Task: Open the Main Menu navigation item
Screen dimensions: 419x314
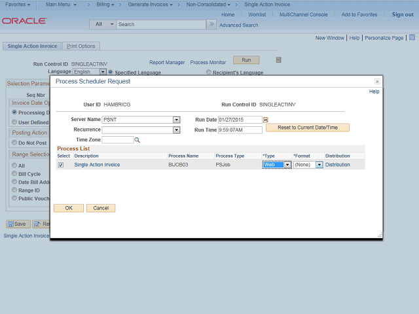Action: click(x=61, y=5)
